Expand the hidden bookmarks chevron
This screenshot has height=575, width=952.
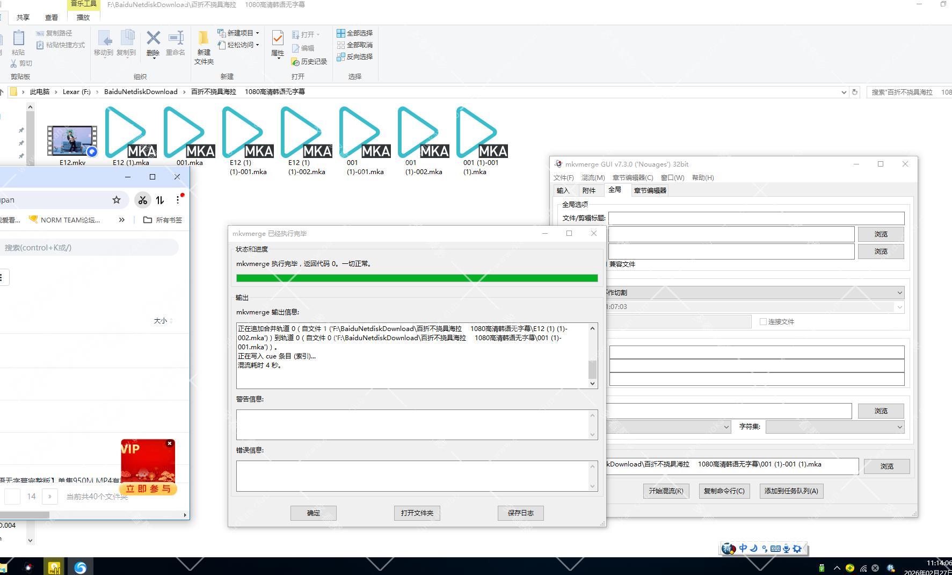click(122, 220)
